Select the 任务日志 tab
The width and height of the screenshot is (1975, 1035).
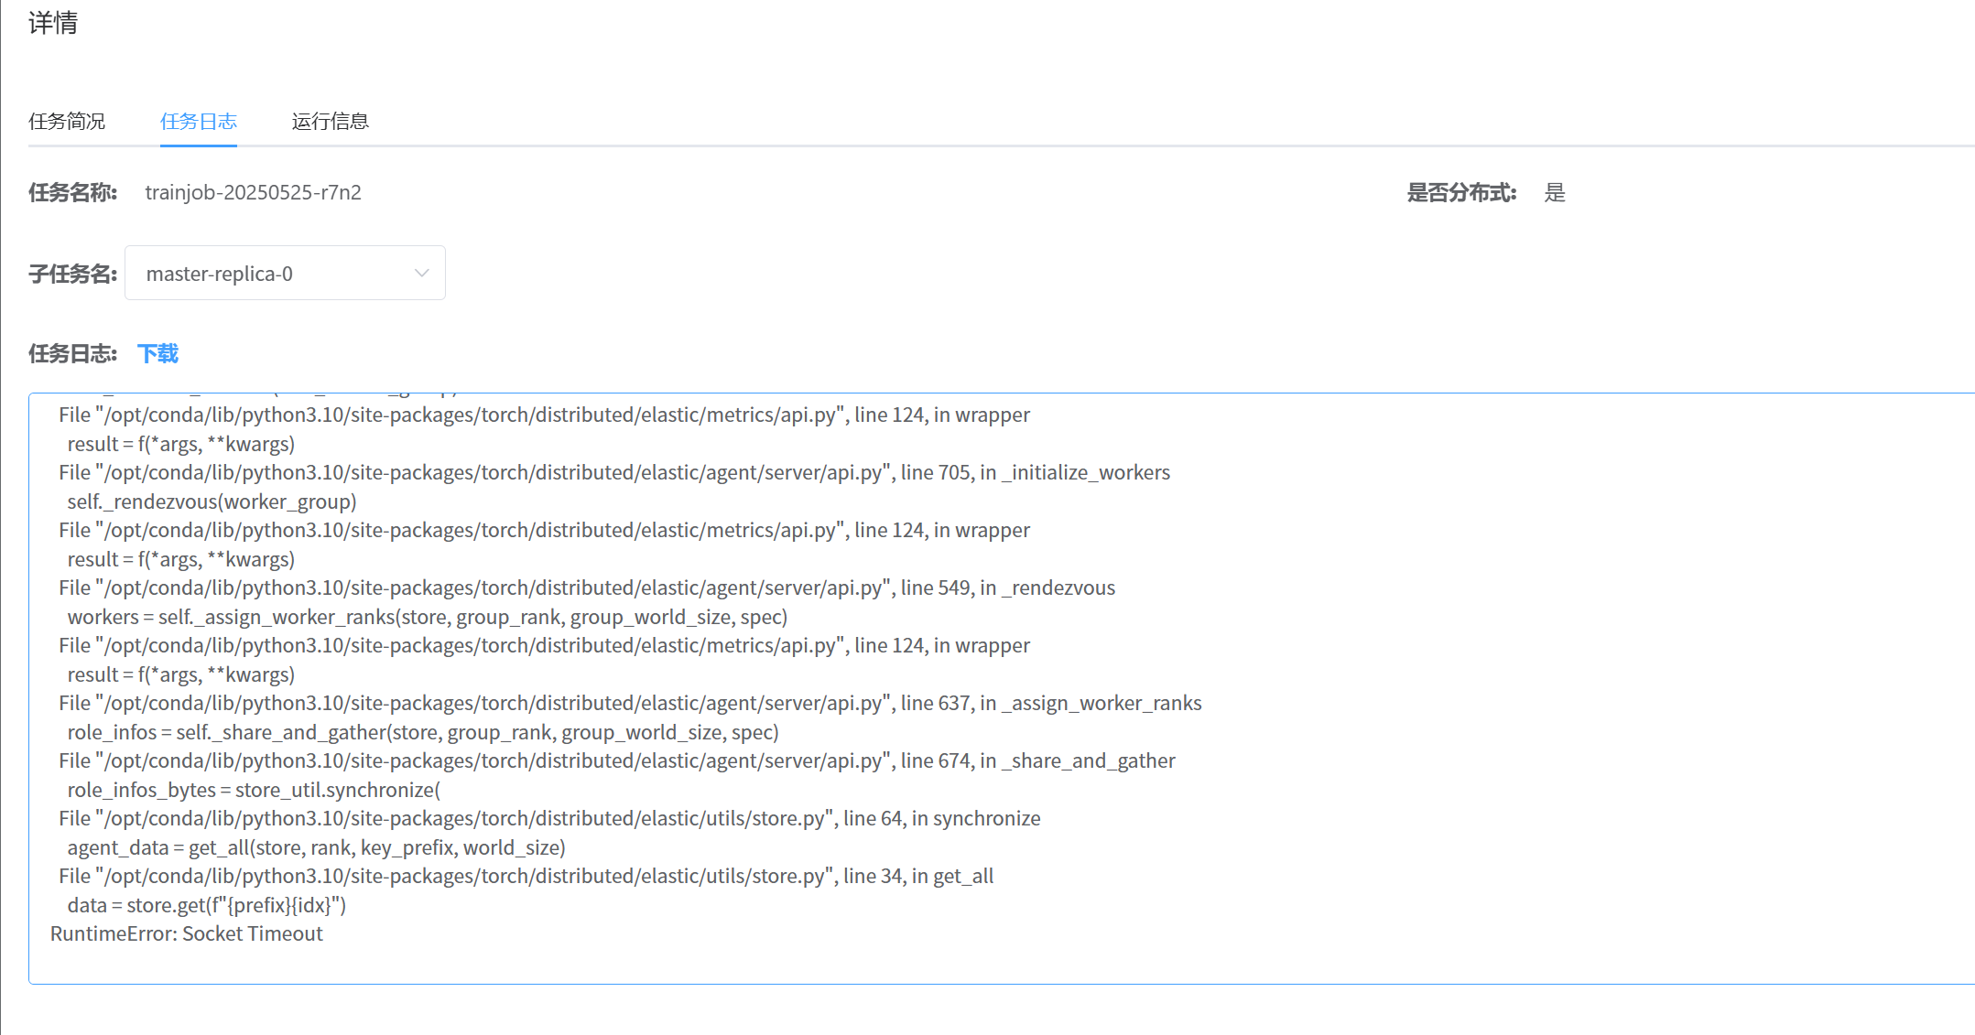(x=198, y=121)
